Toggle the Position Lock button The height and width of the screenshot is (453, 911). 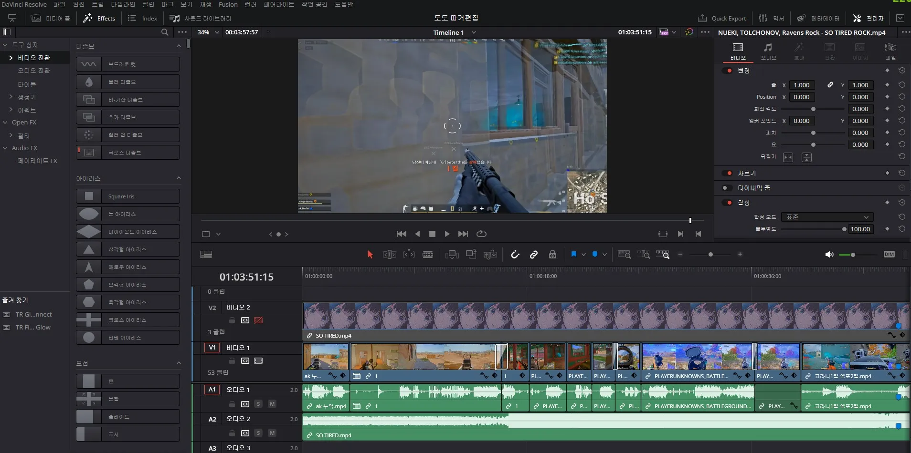click(x=552, y=255)
